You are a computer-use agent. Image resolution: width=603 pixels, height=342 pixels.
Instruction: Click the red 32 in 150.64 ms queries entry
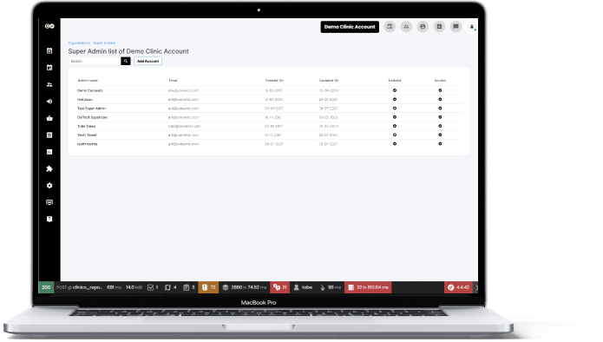[368, 287]
